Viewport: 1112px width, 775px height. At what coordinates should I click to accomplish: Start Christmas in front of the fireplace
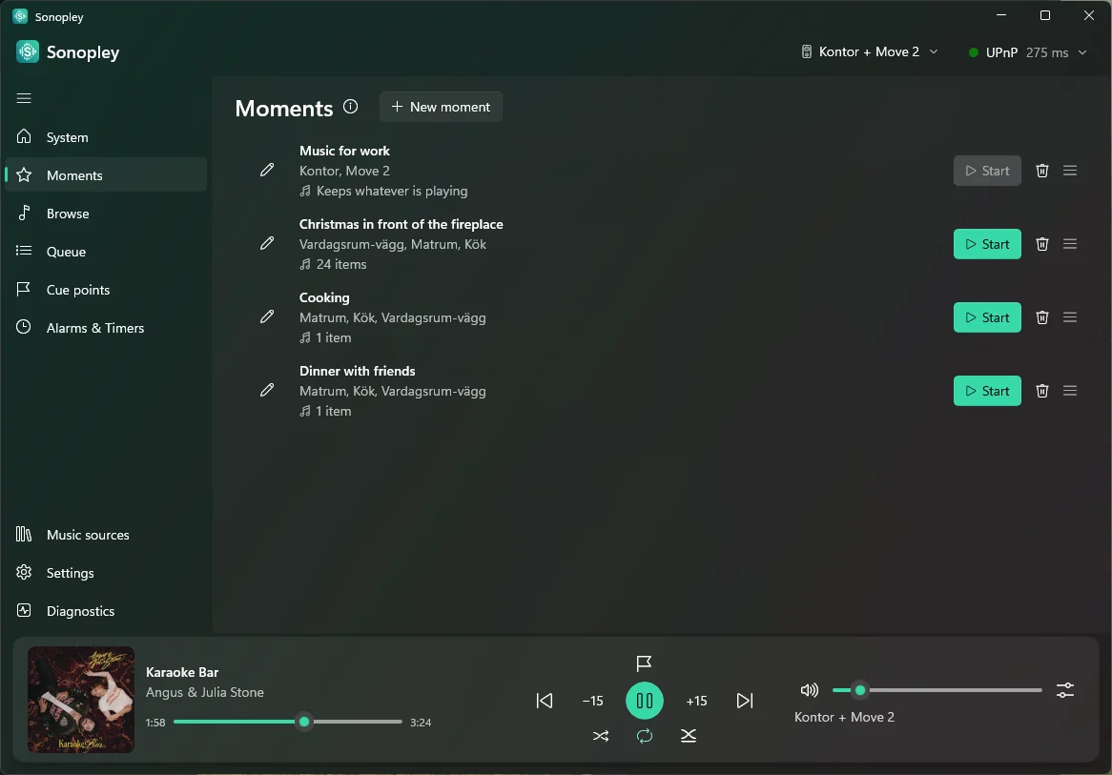point(987,244)
